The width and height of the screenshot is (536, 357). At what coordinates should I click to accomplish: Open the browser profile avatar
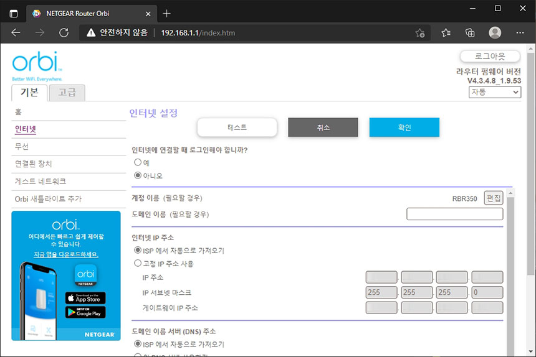click(495, 33)
